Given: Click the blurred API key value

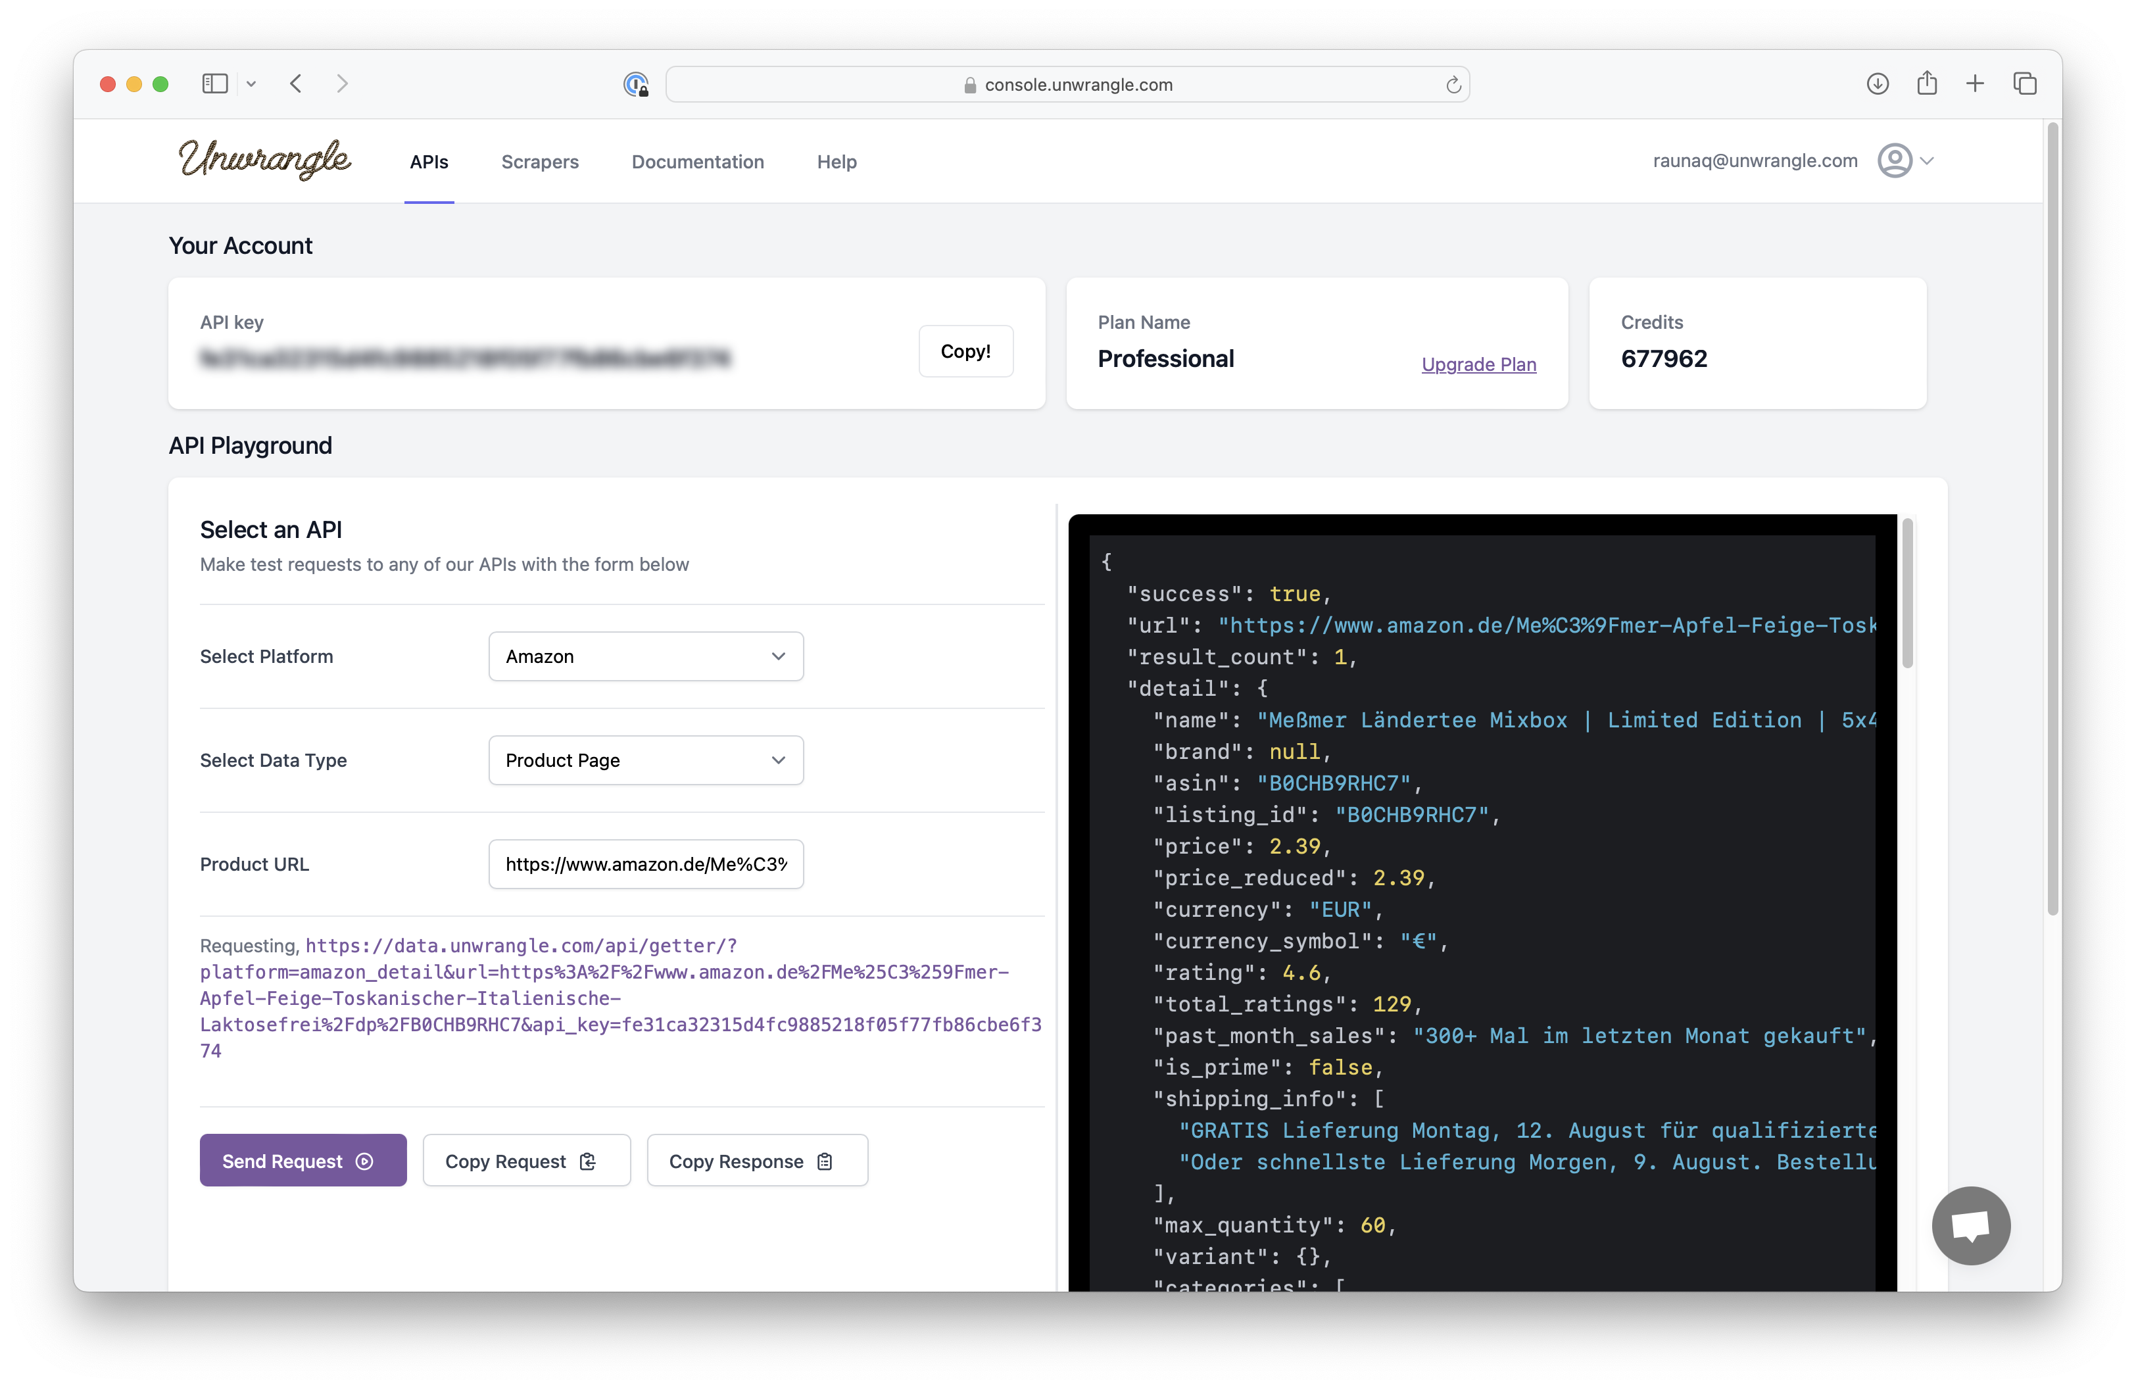Looking at the screenshot, I should [466, 359].
